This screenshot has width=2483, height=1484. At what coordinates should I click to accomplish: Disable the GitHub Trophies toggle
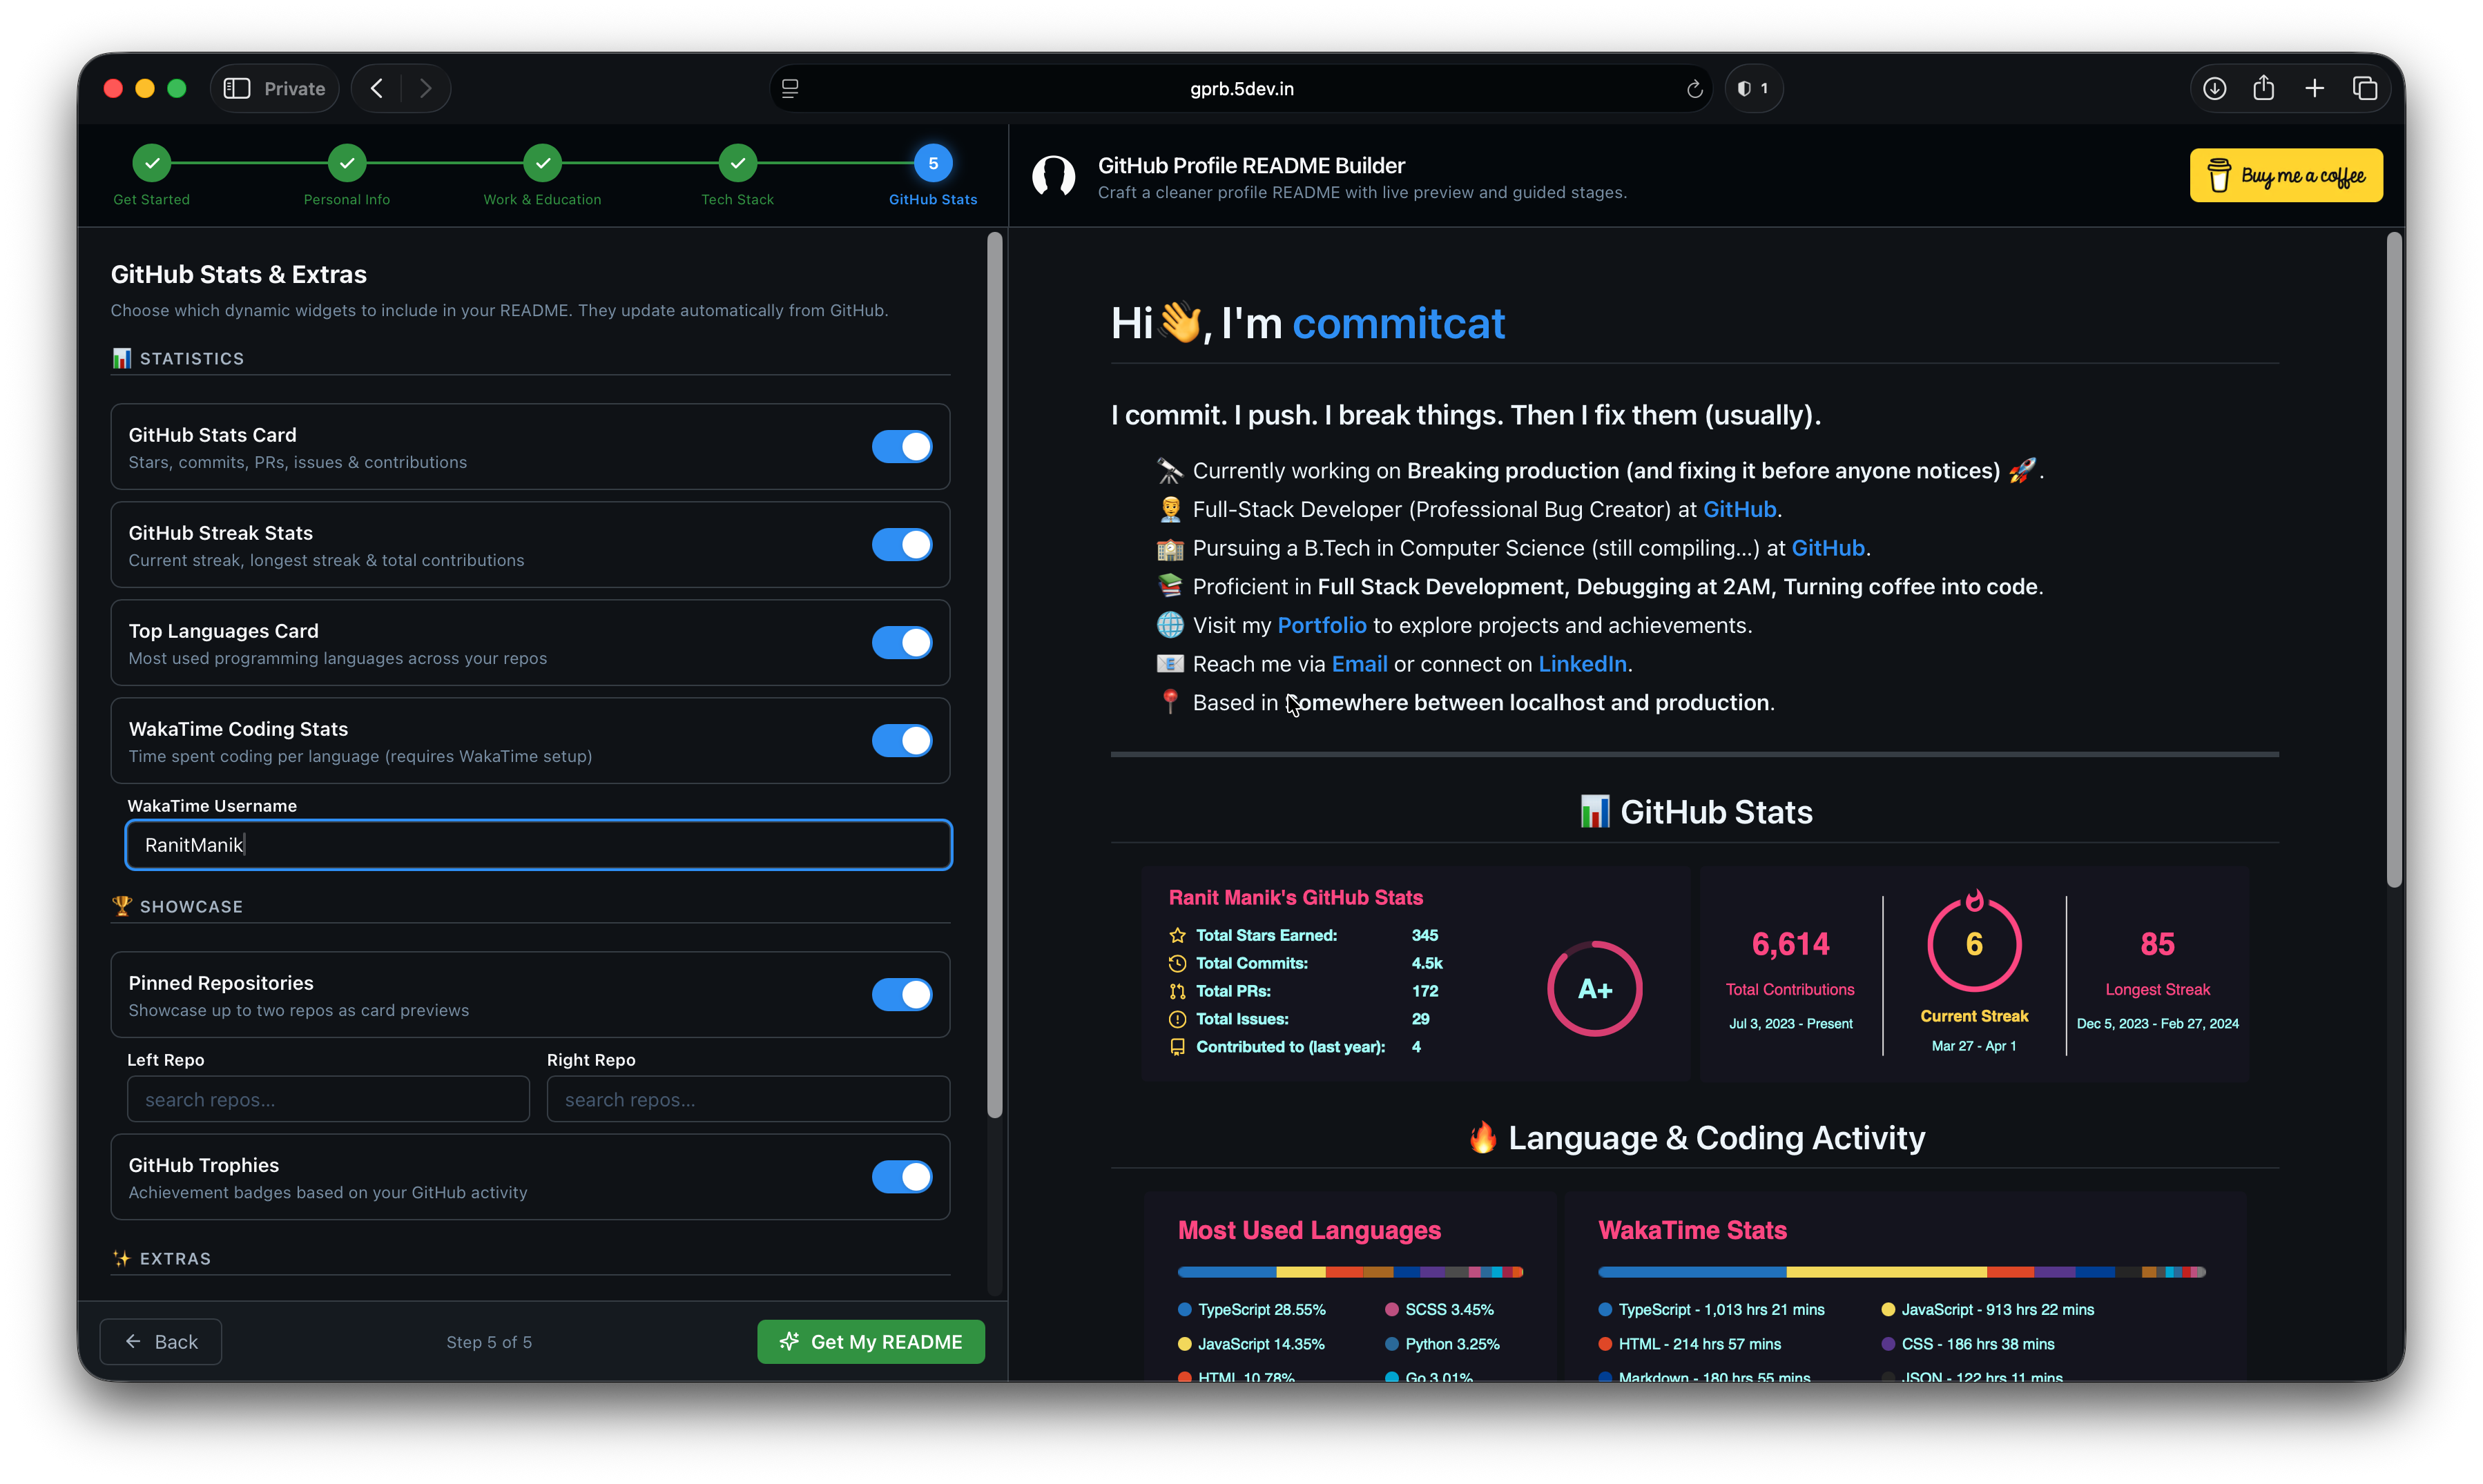coord(901,1177)
